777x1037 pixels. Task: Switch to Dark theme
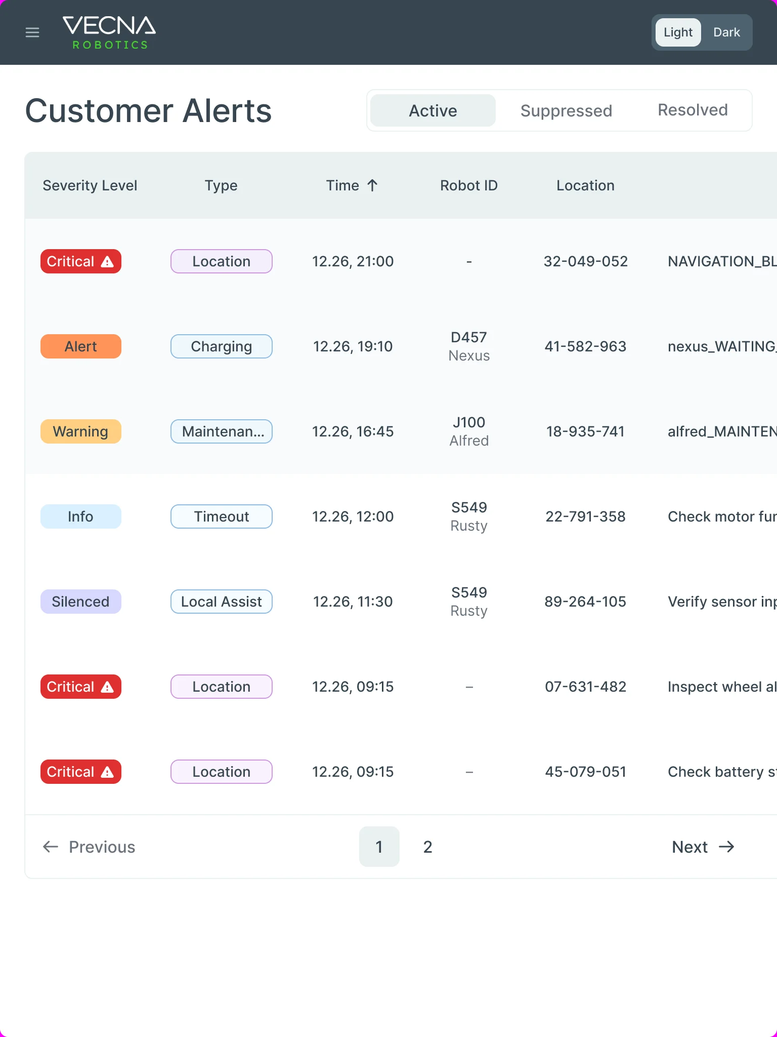pyautogui.click(x=726, y=32)
